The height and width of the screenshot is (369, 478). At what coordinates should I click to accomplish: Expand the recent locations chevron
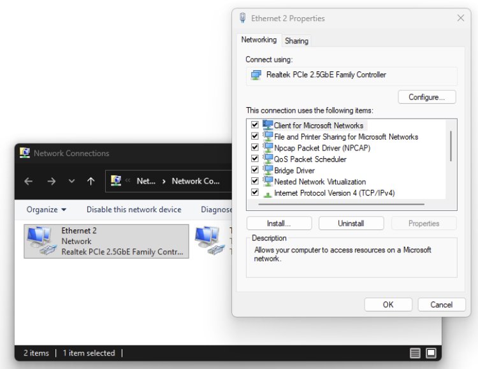71,181
